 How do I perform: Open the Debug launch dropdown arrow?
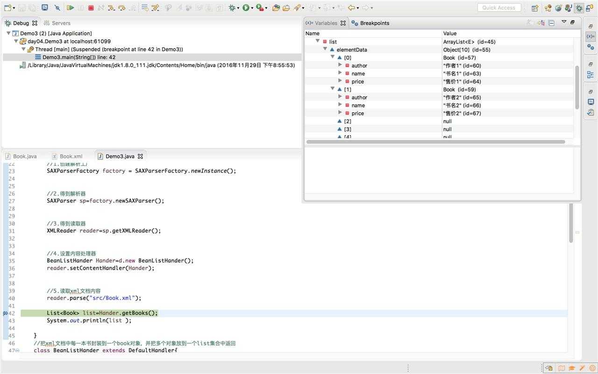tap(238, 8)
